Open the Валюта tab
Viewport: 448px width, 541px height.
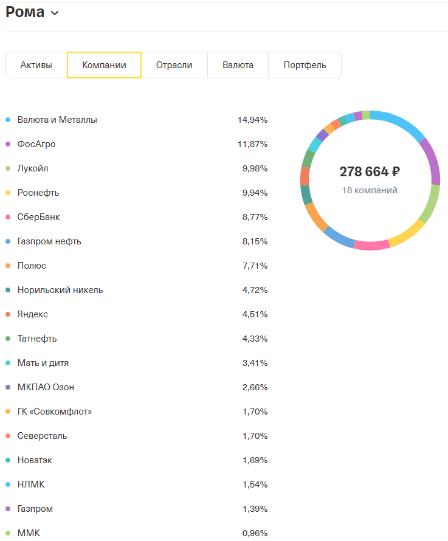click(x=238, y=64)
